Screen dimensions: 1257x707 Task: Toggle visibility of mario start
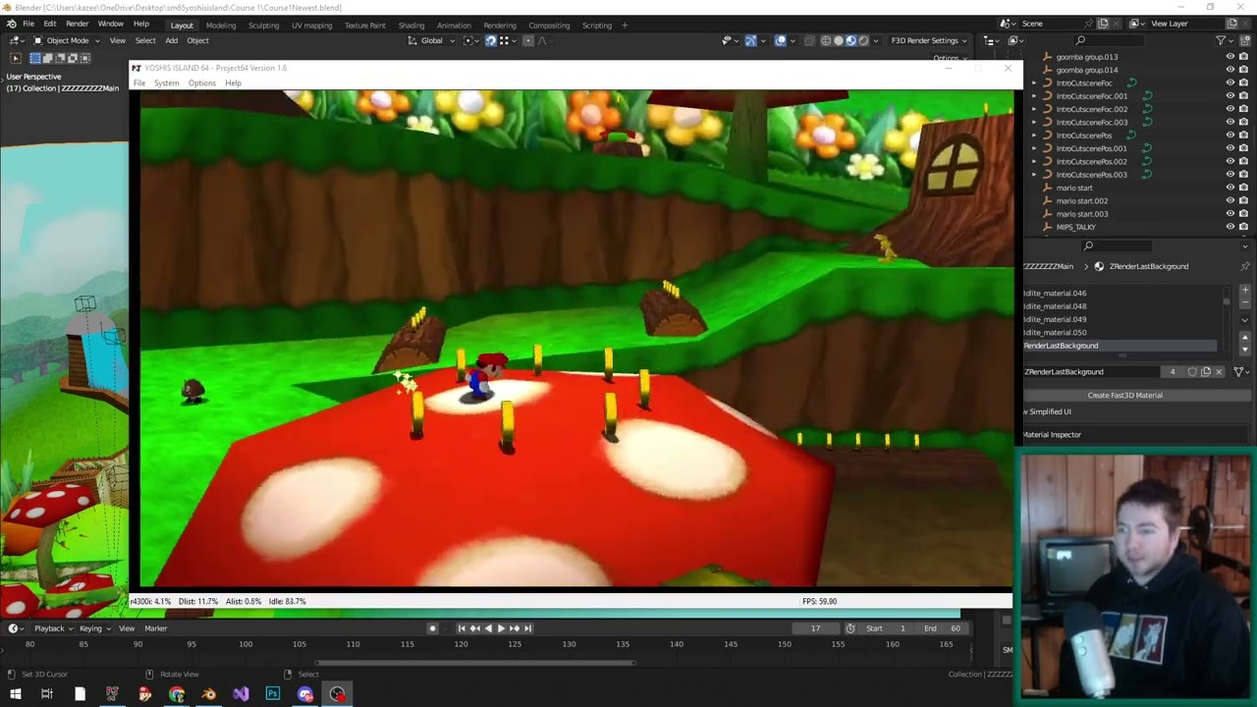[x=1230, y=188]
